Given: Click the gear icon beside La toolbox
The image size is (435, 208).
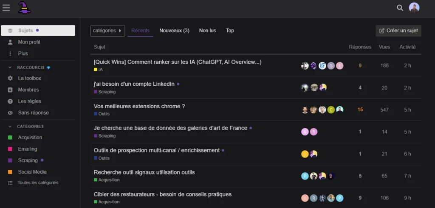Looking at the screenshot, I should point(10,78).
